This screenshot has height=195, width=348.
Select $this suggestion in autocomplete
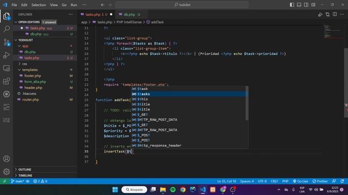pyautogui.click(x=189, y=99)
